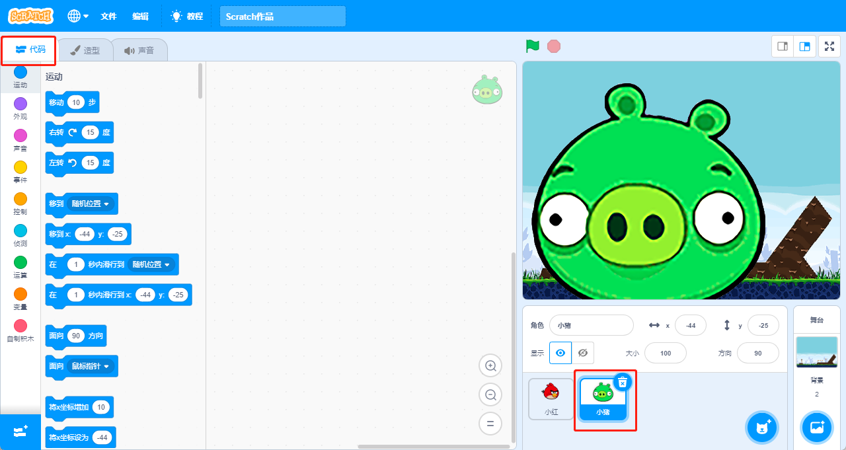Click the add extension button

coord(20,431)
